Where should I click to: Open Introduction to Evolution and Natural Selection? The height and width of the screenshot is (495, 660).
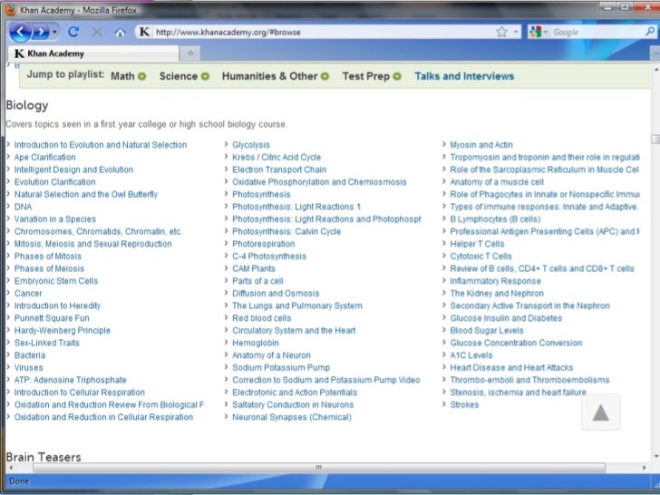coord(101,145)
